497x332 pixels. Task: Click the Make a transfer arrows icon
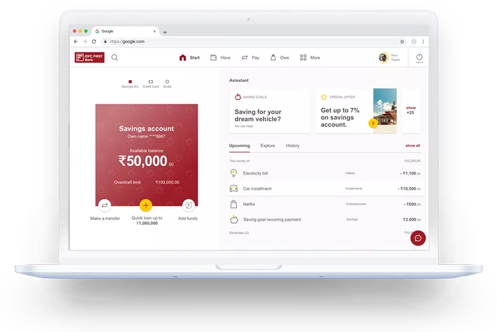(x=105, y=205)
